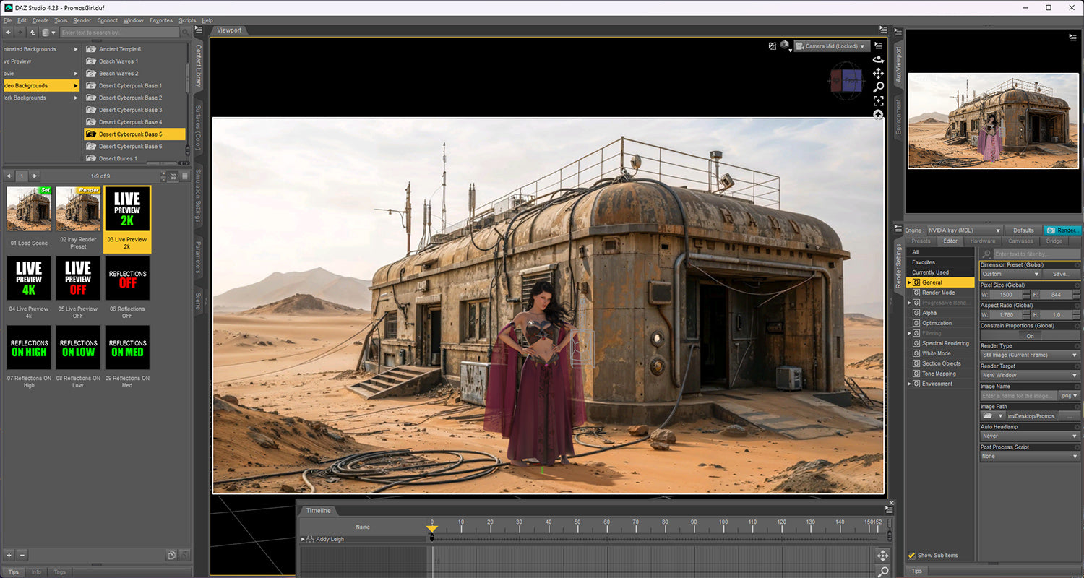Switch content view to list mode
1084x578 pixels.
184,176
